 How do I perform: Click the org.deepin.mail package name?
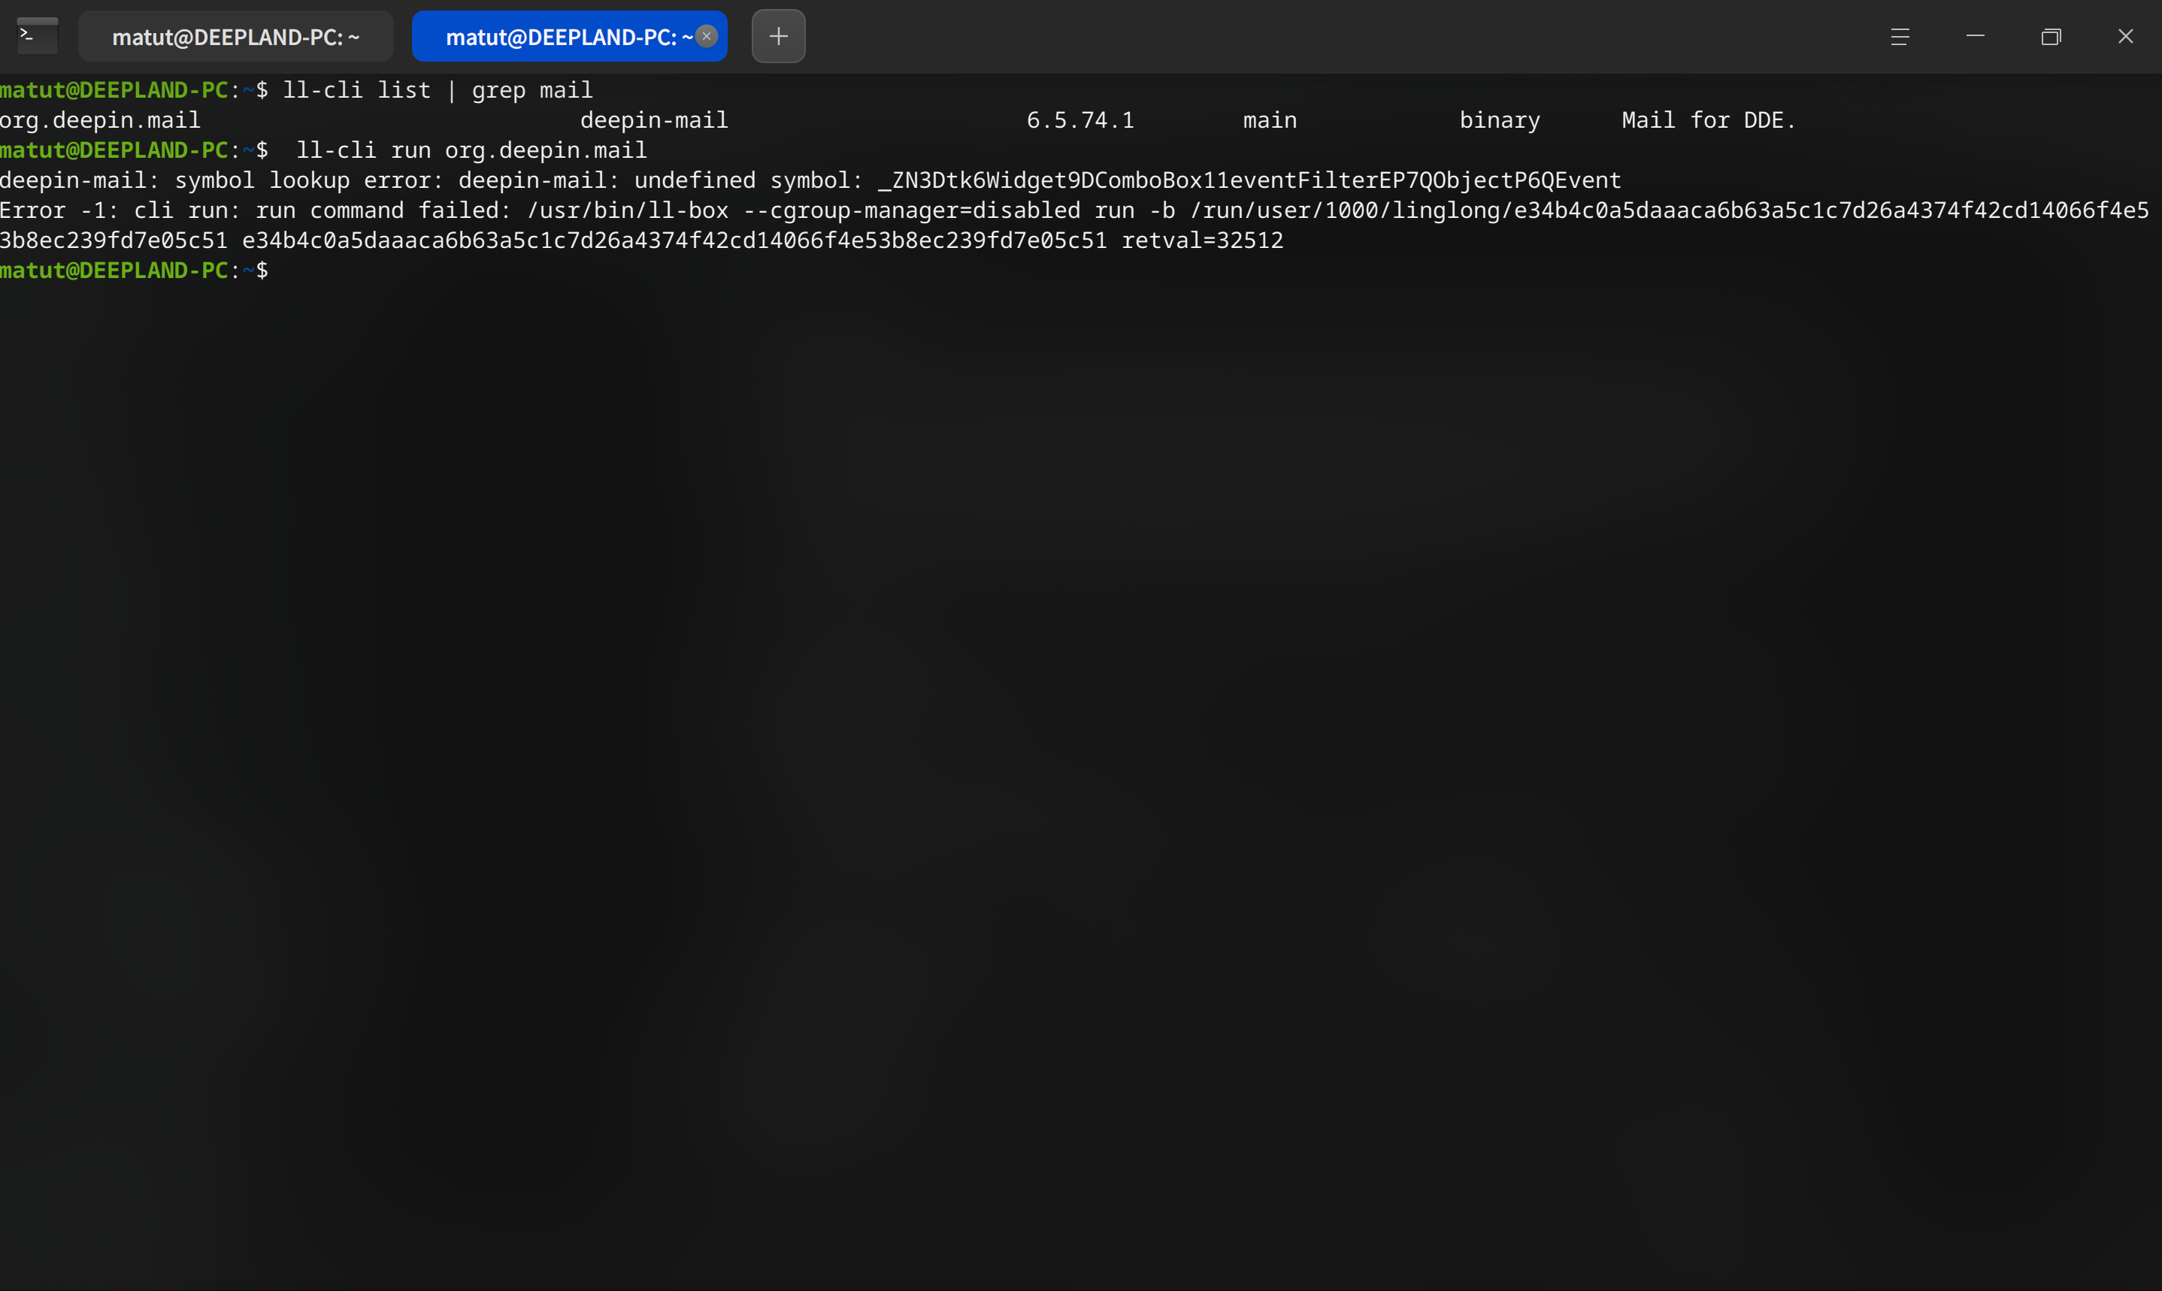(100, 120)
